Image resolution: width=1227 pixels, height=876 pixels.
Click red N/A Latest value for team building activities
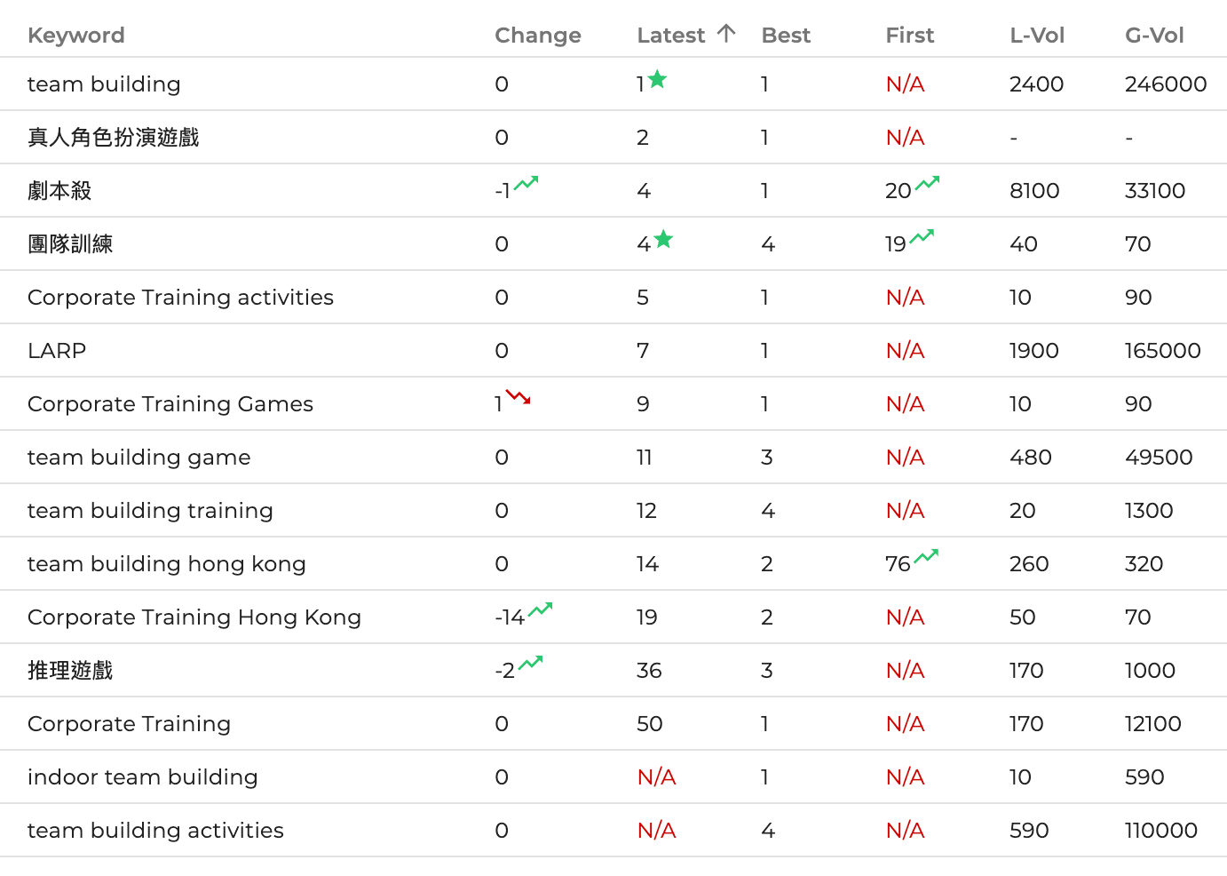[656, 831]
